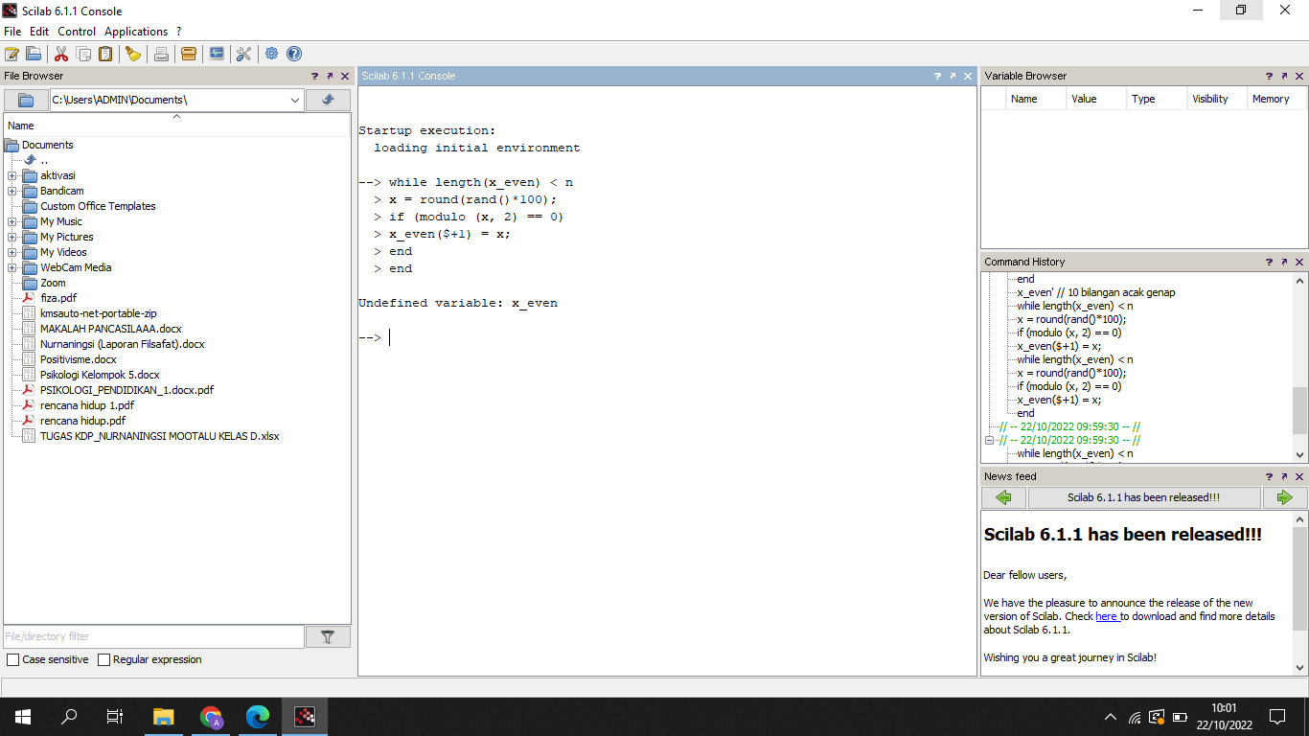The image size is (1309, 736).
Task: Open Scilab demonstrations gear icon
Action: pyautogui.click(x=272, y=54)
